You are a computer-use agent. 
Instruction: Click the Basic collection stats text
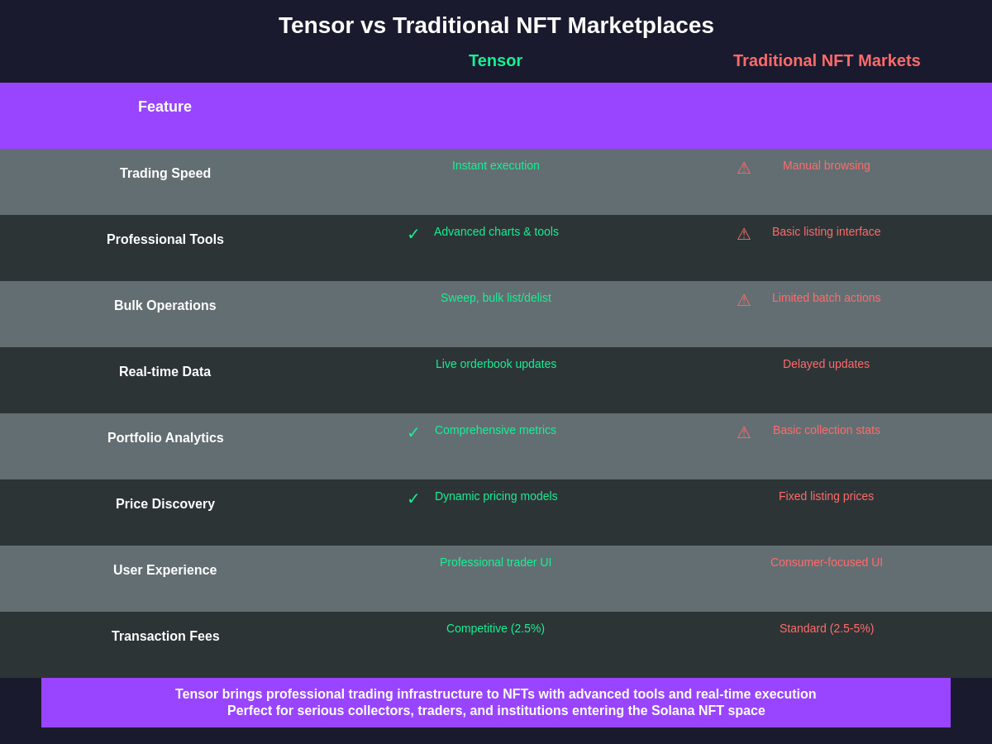click(x=827, y=430)
